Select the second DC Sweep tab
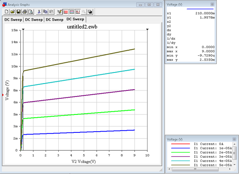Screen dimensions: 239x174 (x=33, y=19)
